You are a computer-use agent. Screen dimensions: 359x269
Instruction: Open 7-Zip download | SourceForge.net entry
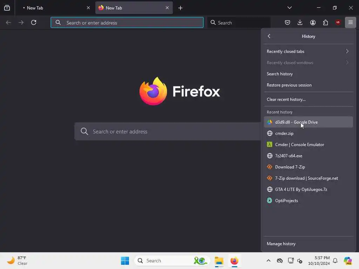[x=308, y=178]
